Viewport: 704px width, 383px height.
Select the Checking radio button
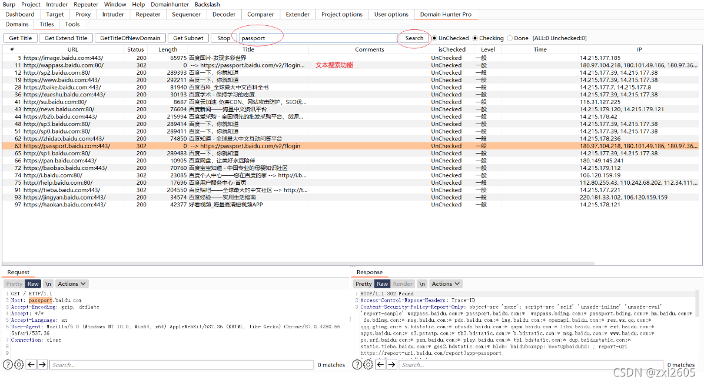pyautogui.click(x=476, y=38)
